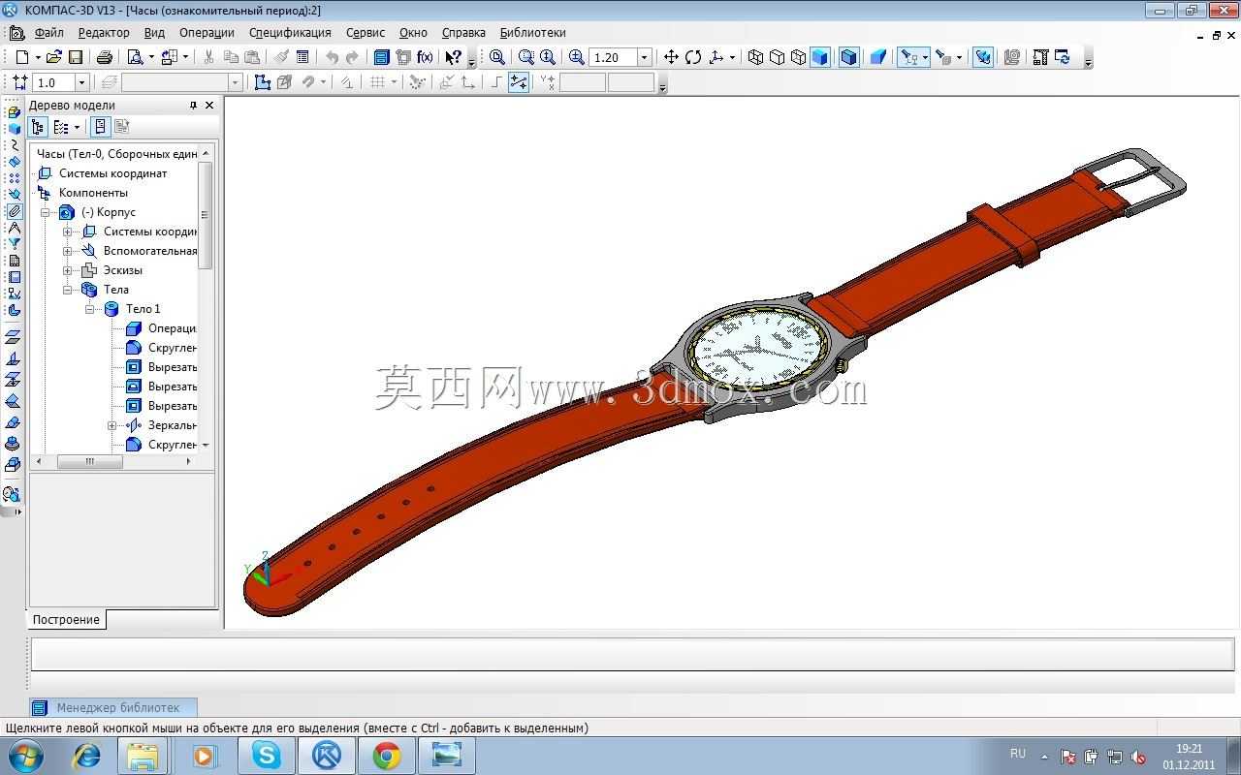Click the Redo arrow

(x=353, y=57)
